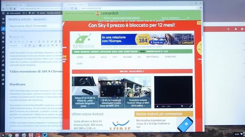The width and height of the screenshot is (245, 137).
Task: Launch Chrome from the shelf
Action: (x=10, y=135)
